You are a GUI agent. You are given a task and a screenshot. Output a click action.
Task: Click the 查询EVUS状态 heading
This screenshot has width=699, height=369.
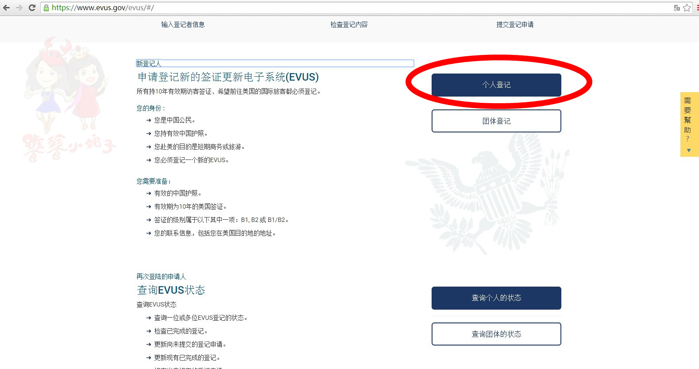171,290
